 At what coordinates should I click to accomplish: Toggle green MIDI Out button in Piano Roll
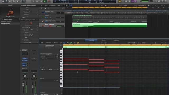click(71, 43)
